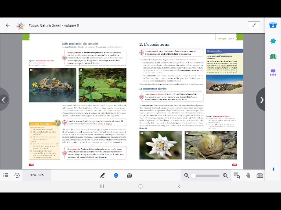Click the heading "2. L'ecosistema"

[x=154, y=45]
